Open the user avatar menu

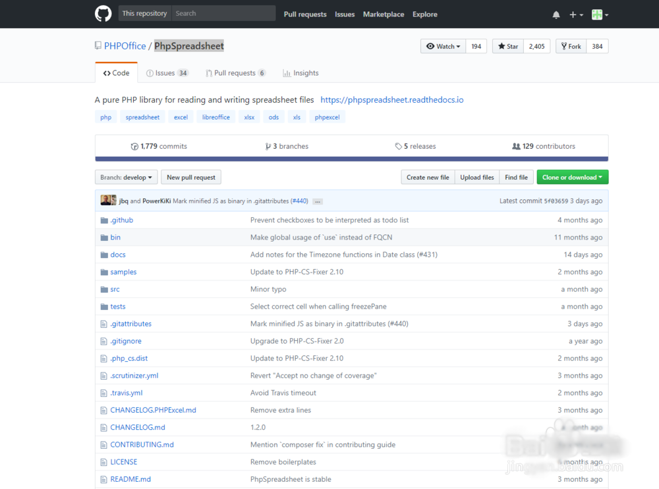click(600, 14)
